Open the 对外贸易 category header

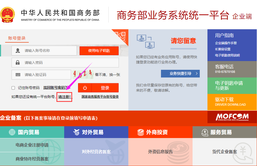click(x=96, y=132)
